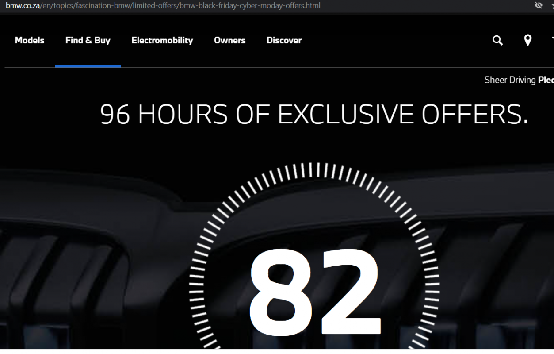Click the countdown number 82
Image resolution: width=554 pixels, height=354 pixels.
pyautogui.click(x=315, y=291)
